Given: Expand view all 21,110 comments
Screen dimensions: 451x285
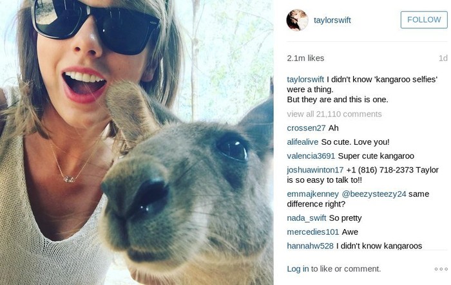Looking at the screenshot, I should (334, 114).
